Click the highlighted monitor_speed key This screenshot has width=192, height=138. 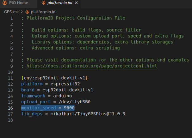[39, 108]
